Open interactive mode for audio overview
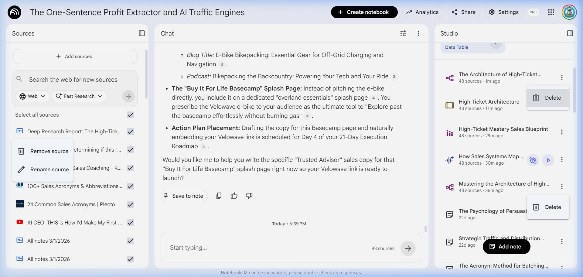The width and height of the screenshot is (583, 277). tap(533, 160)
